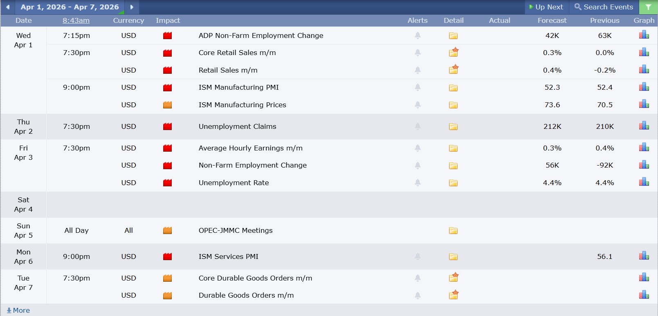This screenshot has height=316, width=658.
Task: Open graph for Unemployment Rate
Action: click(644, 182)
